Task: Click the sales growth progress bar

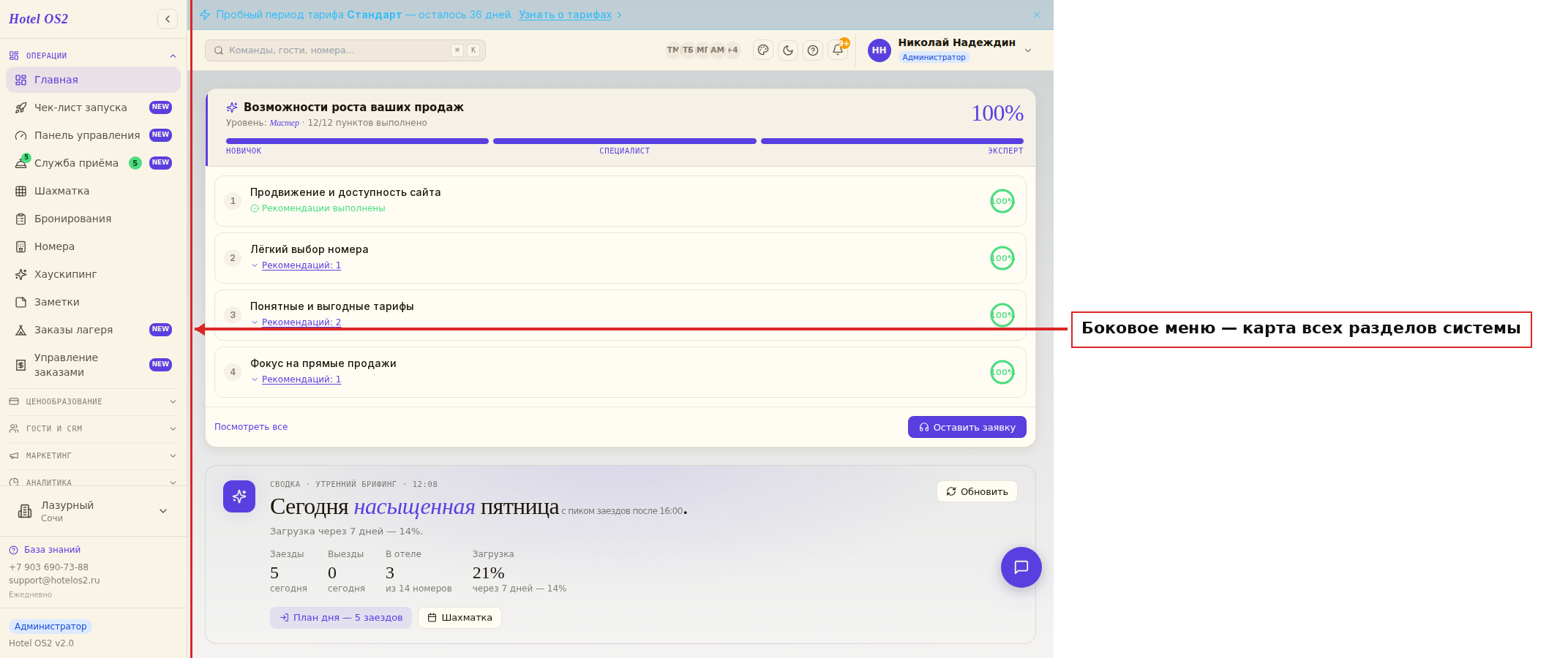Action: (x=625, y=141)
